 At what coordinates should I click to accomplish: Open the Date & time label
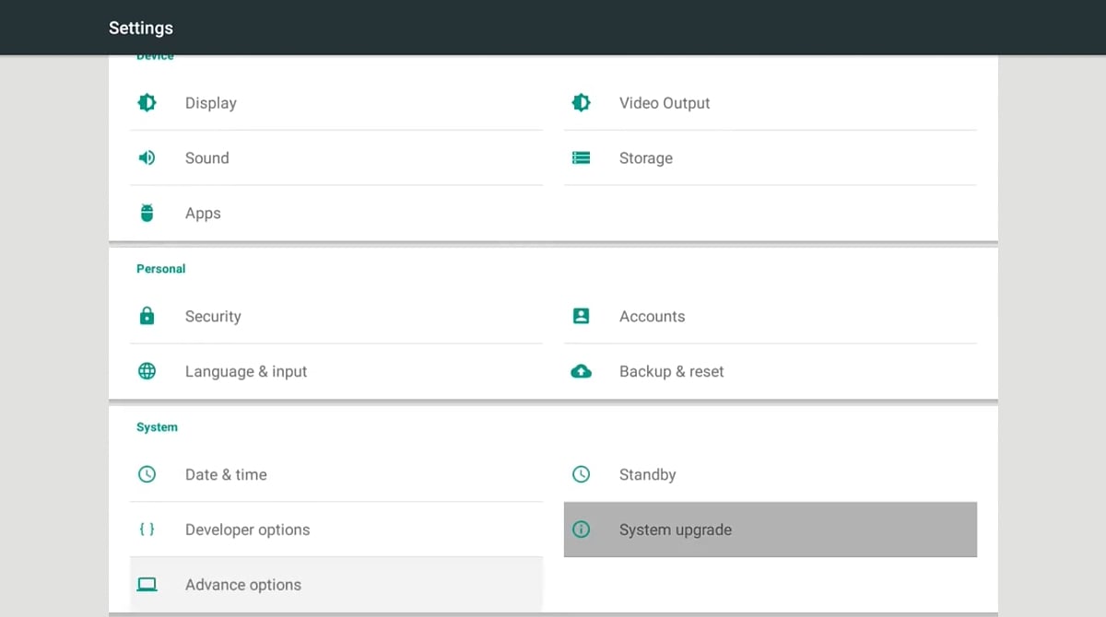(x=226, y=475)
